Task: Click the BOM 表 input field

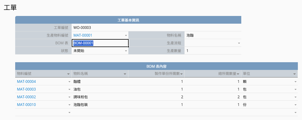Action: (x=100, y=43)
